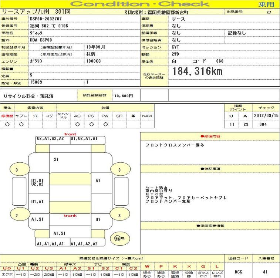Select the L legend code

pos(217,267)
